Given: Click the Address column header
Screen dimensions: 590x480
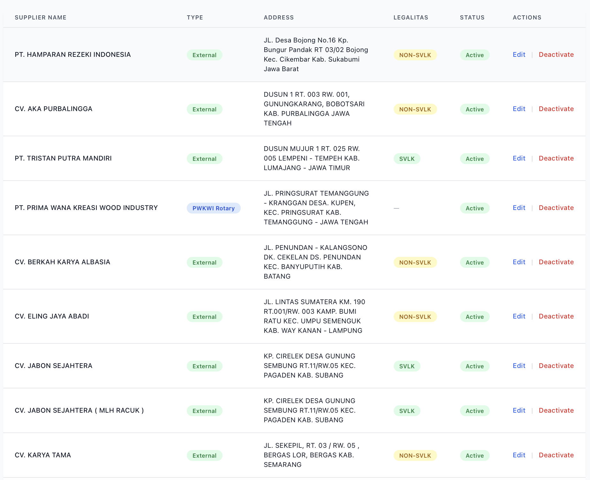Looking at the screenshot, I should (278, 18).
